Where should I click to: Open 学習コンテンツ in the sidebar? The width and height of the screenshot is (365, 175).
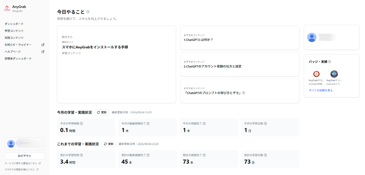point(14,31)
